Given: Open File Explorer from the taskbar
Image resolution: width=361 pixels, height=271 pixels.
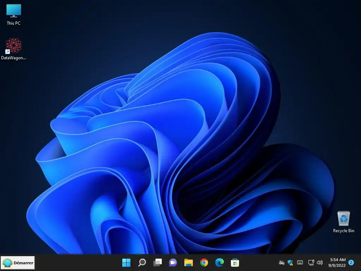Looking at the screenshot, I should [188, 263].
